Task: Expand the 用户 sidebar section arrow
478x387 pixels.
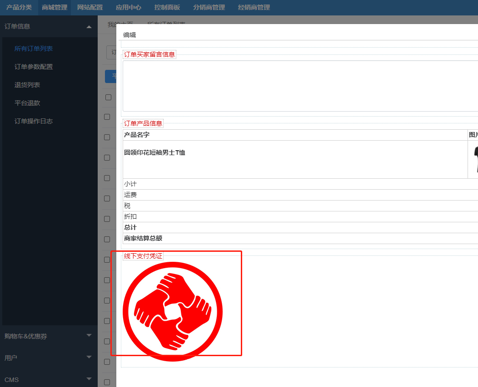Action: (x=89, y=357)
